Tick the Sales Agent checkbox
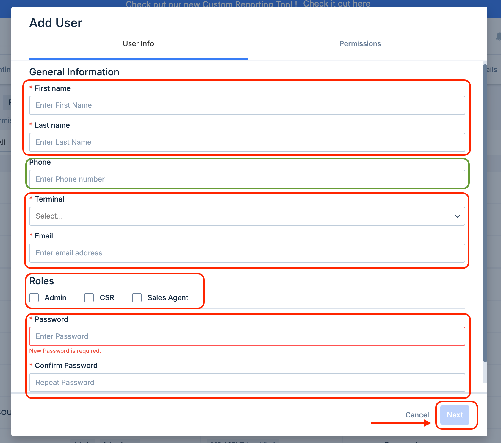Image resolution: width=501 pixels, height=443 pixels. tap(137, 298)
